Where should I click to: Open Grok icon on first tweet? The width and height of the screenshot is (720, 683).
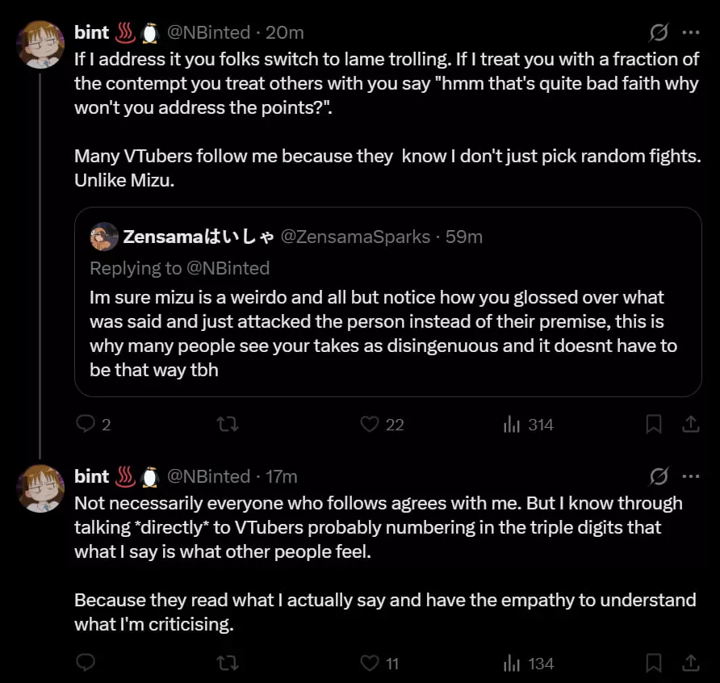click(659, 33)
